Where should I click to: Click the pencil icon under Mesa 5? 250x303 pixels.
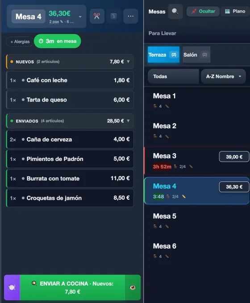[167, 227]
